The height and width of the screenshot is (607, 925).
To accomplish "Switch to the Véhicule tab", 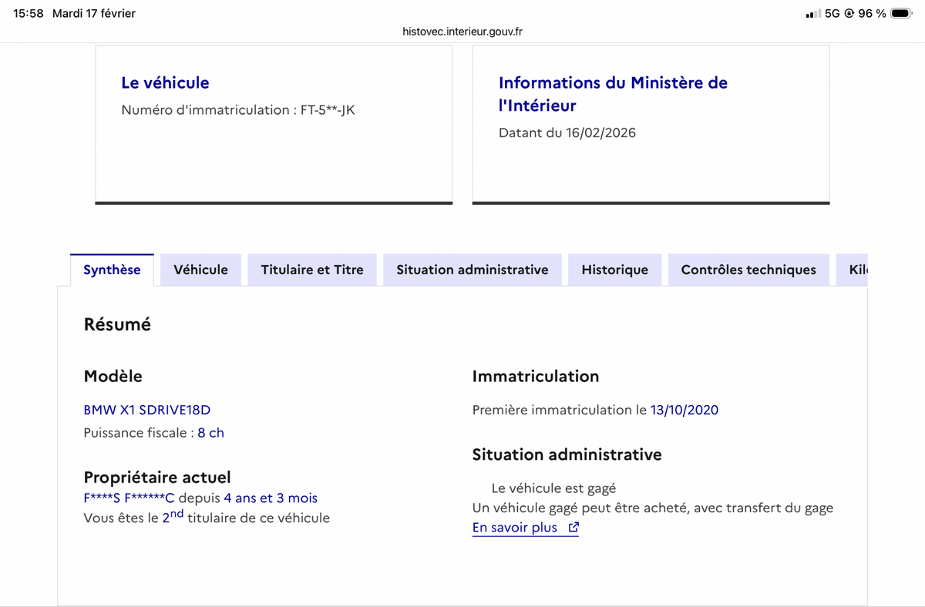I will 200,270.
